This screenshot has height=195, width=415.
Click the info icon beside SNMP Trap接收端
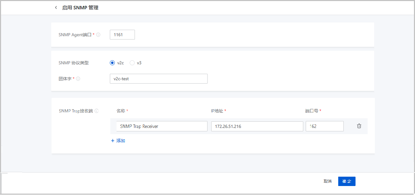pyautogui.click(x=96, y=111)
